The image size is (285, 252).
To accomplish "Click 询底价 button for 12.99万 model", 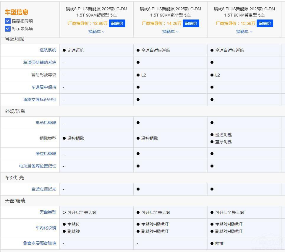I will tap(117, 23).
